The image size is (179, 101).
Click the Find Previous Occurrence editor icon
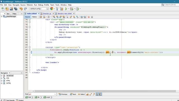[x=57, y=17]
